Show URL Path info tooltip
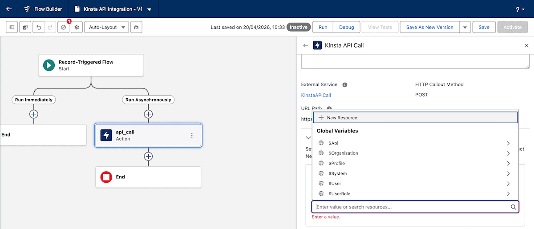The image size is (534, 229). pos(329,108)
